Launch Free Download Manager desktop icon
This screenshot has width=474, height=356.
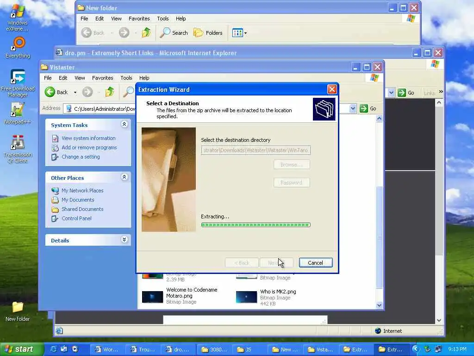[x=18, y=83]
